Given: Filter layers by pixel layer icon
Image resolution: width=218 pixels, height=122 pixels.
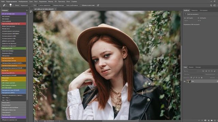Looking at the screenshot, I should tap(203, 71).
